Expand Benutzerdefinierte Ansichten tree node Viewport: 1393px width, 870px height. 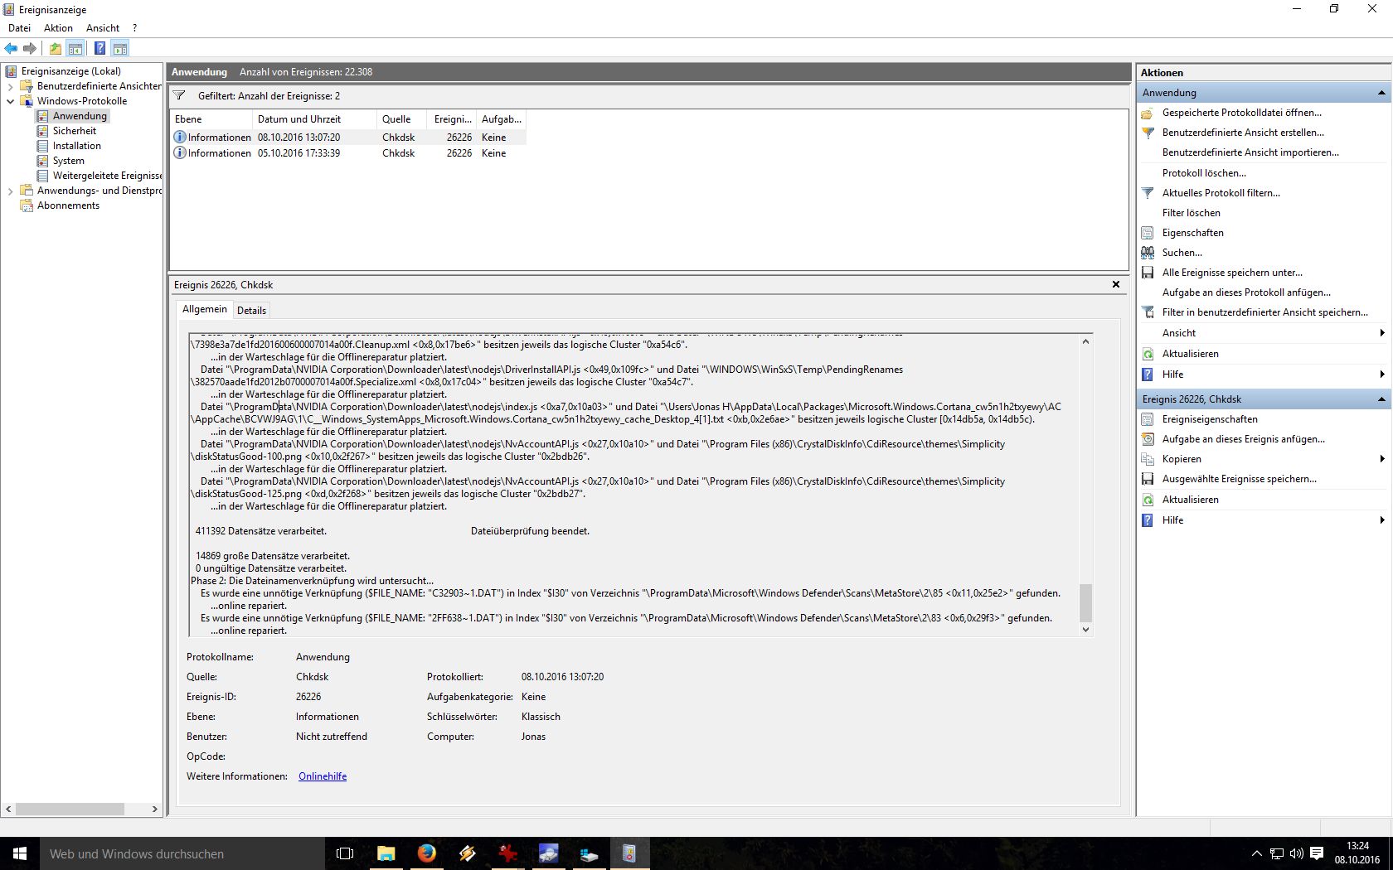[10, 86]
